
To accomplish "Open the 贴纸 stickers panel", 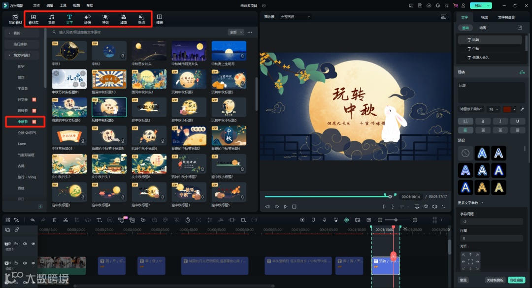I will click(141, 19).
